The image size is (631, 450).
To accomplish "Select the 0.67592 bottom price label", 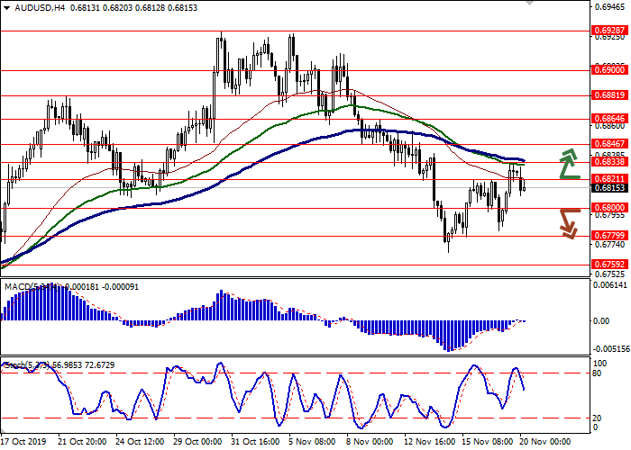I will (608, 265).
